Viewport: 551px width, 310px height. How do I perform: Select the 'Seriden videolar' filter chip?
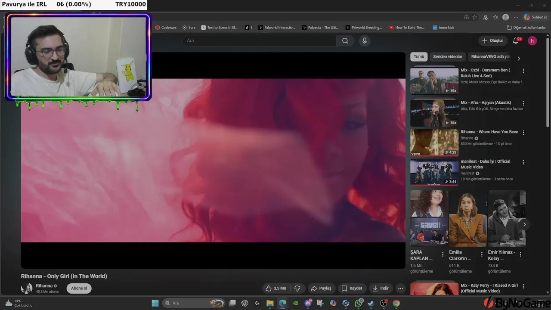point(448,57)
